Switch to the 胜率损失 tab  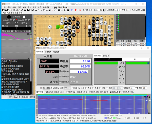[106, 56]
